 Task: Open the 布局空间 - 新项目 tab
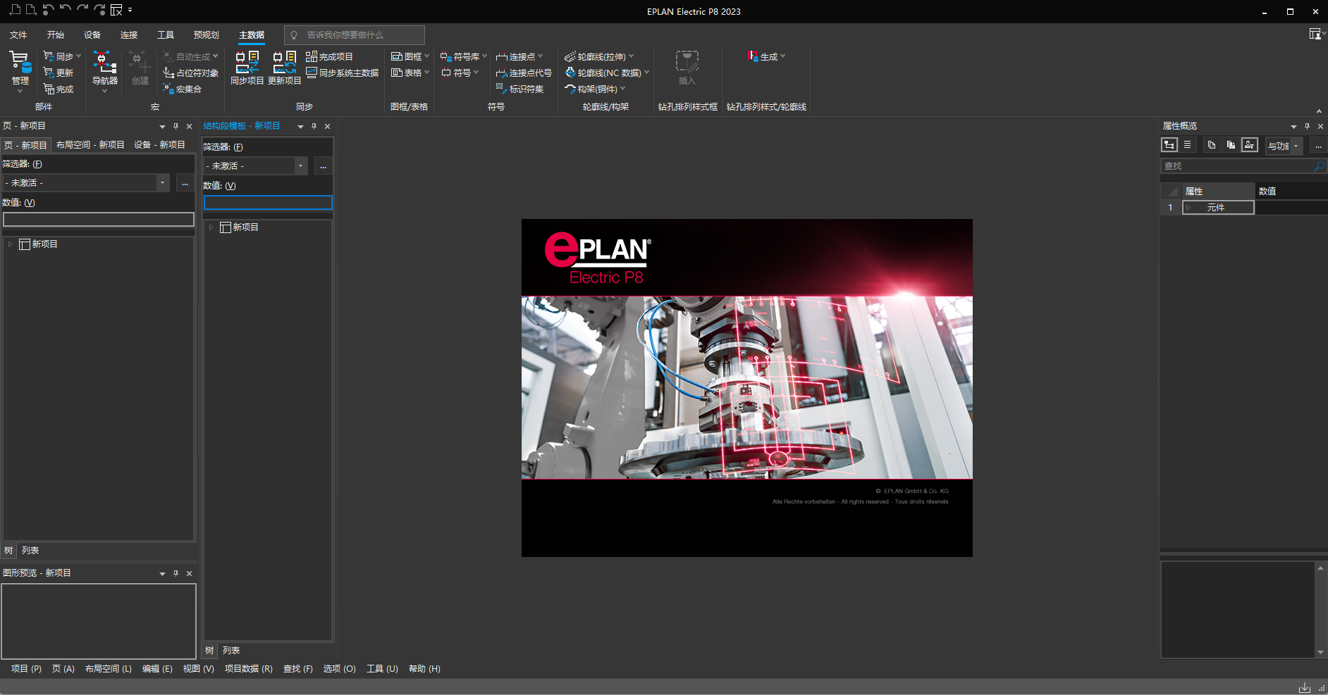click(x=90, y=145)
